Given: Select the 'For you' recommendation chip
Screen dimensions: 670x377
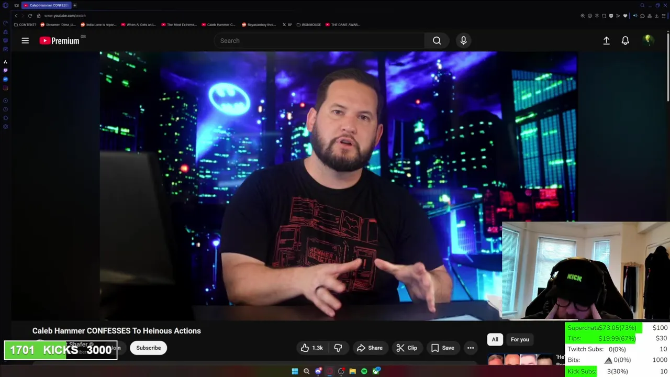Looking at the screenshot, I should (520, 339).
